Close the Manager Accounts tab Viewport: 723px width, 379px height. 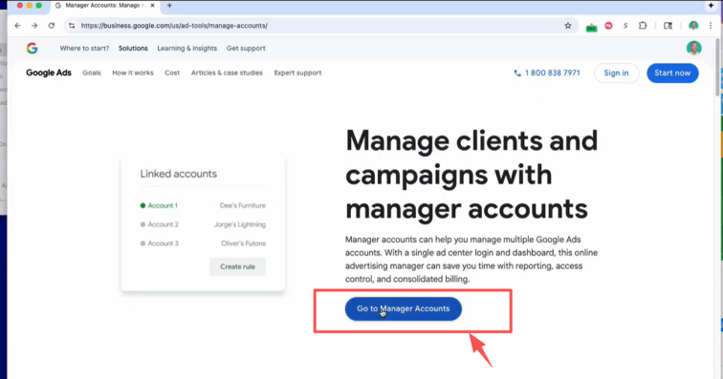153,6
